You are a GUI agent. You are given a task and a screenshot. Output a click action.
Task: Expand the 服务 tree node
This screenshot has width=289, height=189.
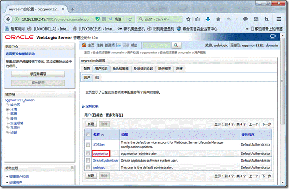click(7, 119)
